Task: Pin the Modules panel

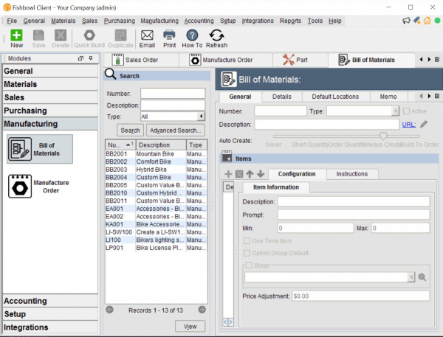Action: point(91,58)
